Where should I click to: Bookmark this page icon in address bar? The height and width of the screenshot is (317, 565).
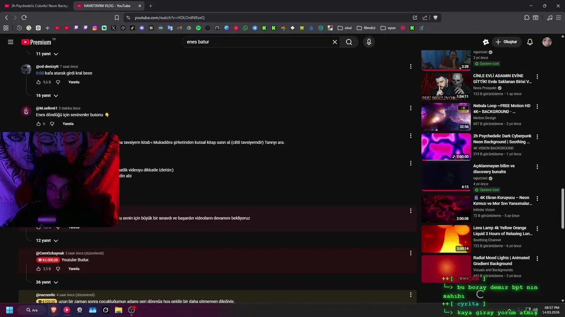click(117, 18)
